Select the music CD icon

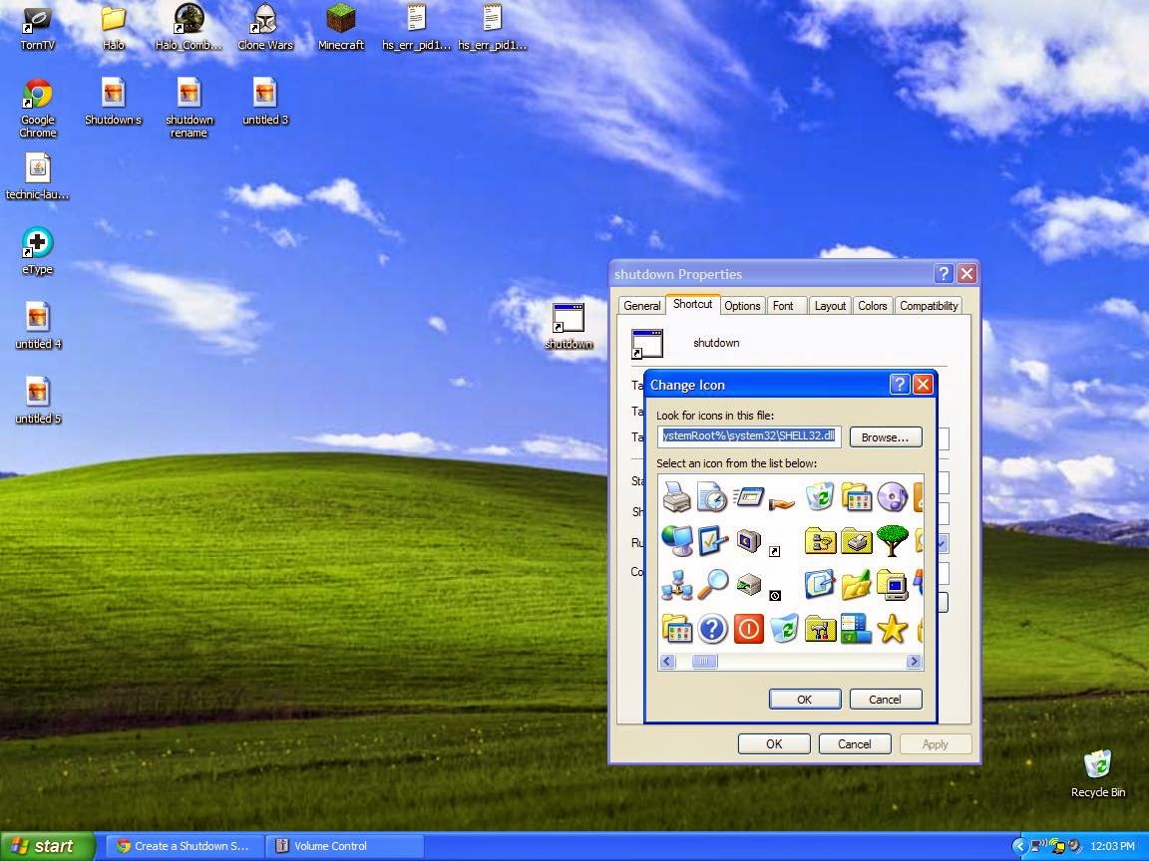pos(893,497)
